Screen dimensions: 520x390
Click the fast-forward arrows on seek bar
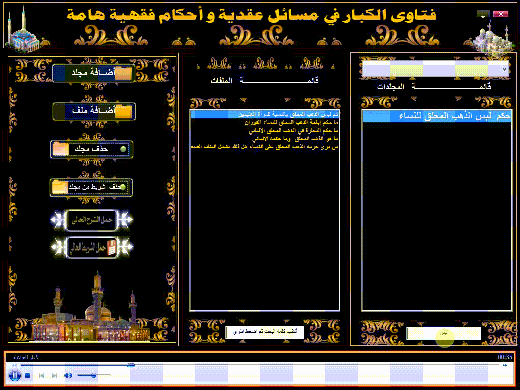click(505, 365)
